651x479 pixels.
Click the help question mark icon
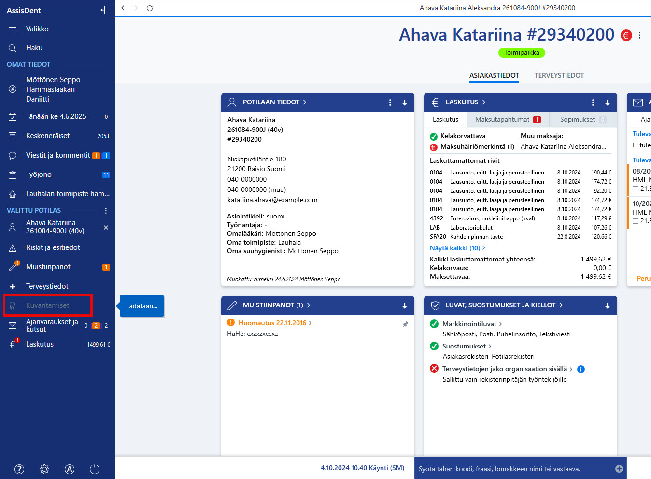19,469
